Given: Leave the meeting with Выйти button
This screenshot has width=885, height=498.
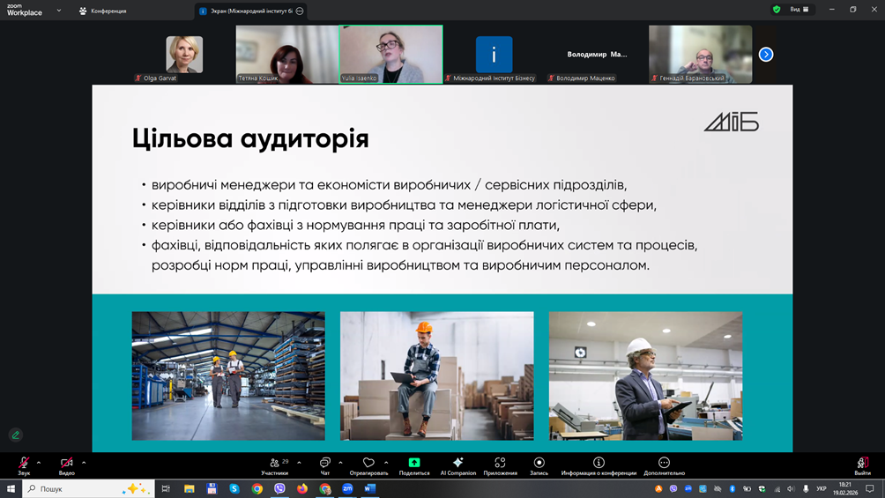Looking at the screenshot, I should pos(862,464).
